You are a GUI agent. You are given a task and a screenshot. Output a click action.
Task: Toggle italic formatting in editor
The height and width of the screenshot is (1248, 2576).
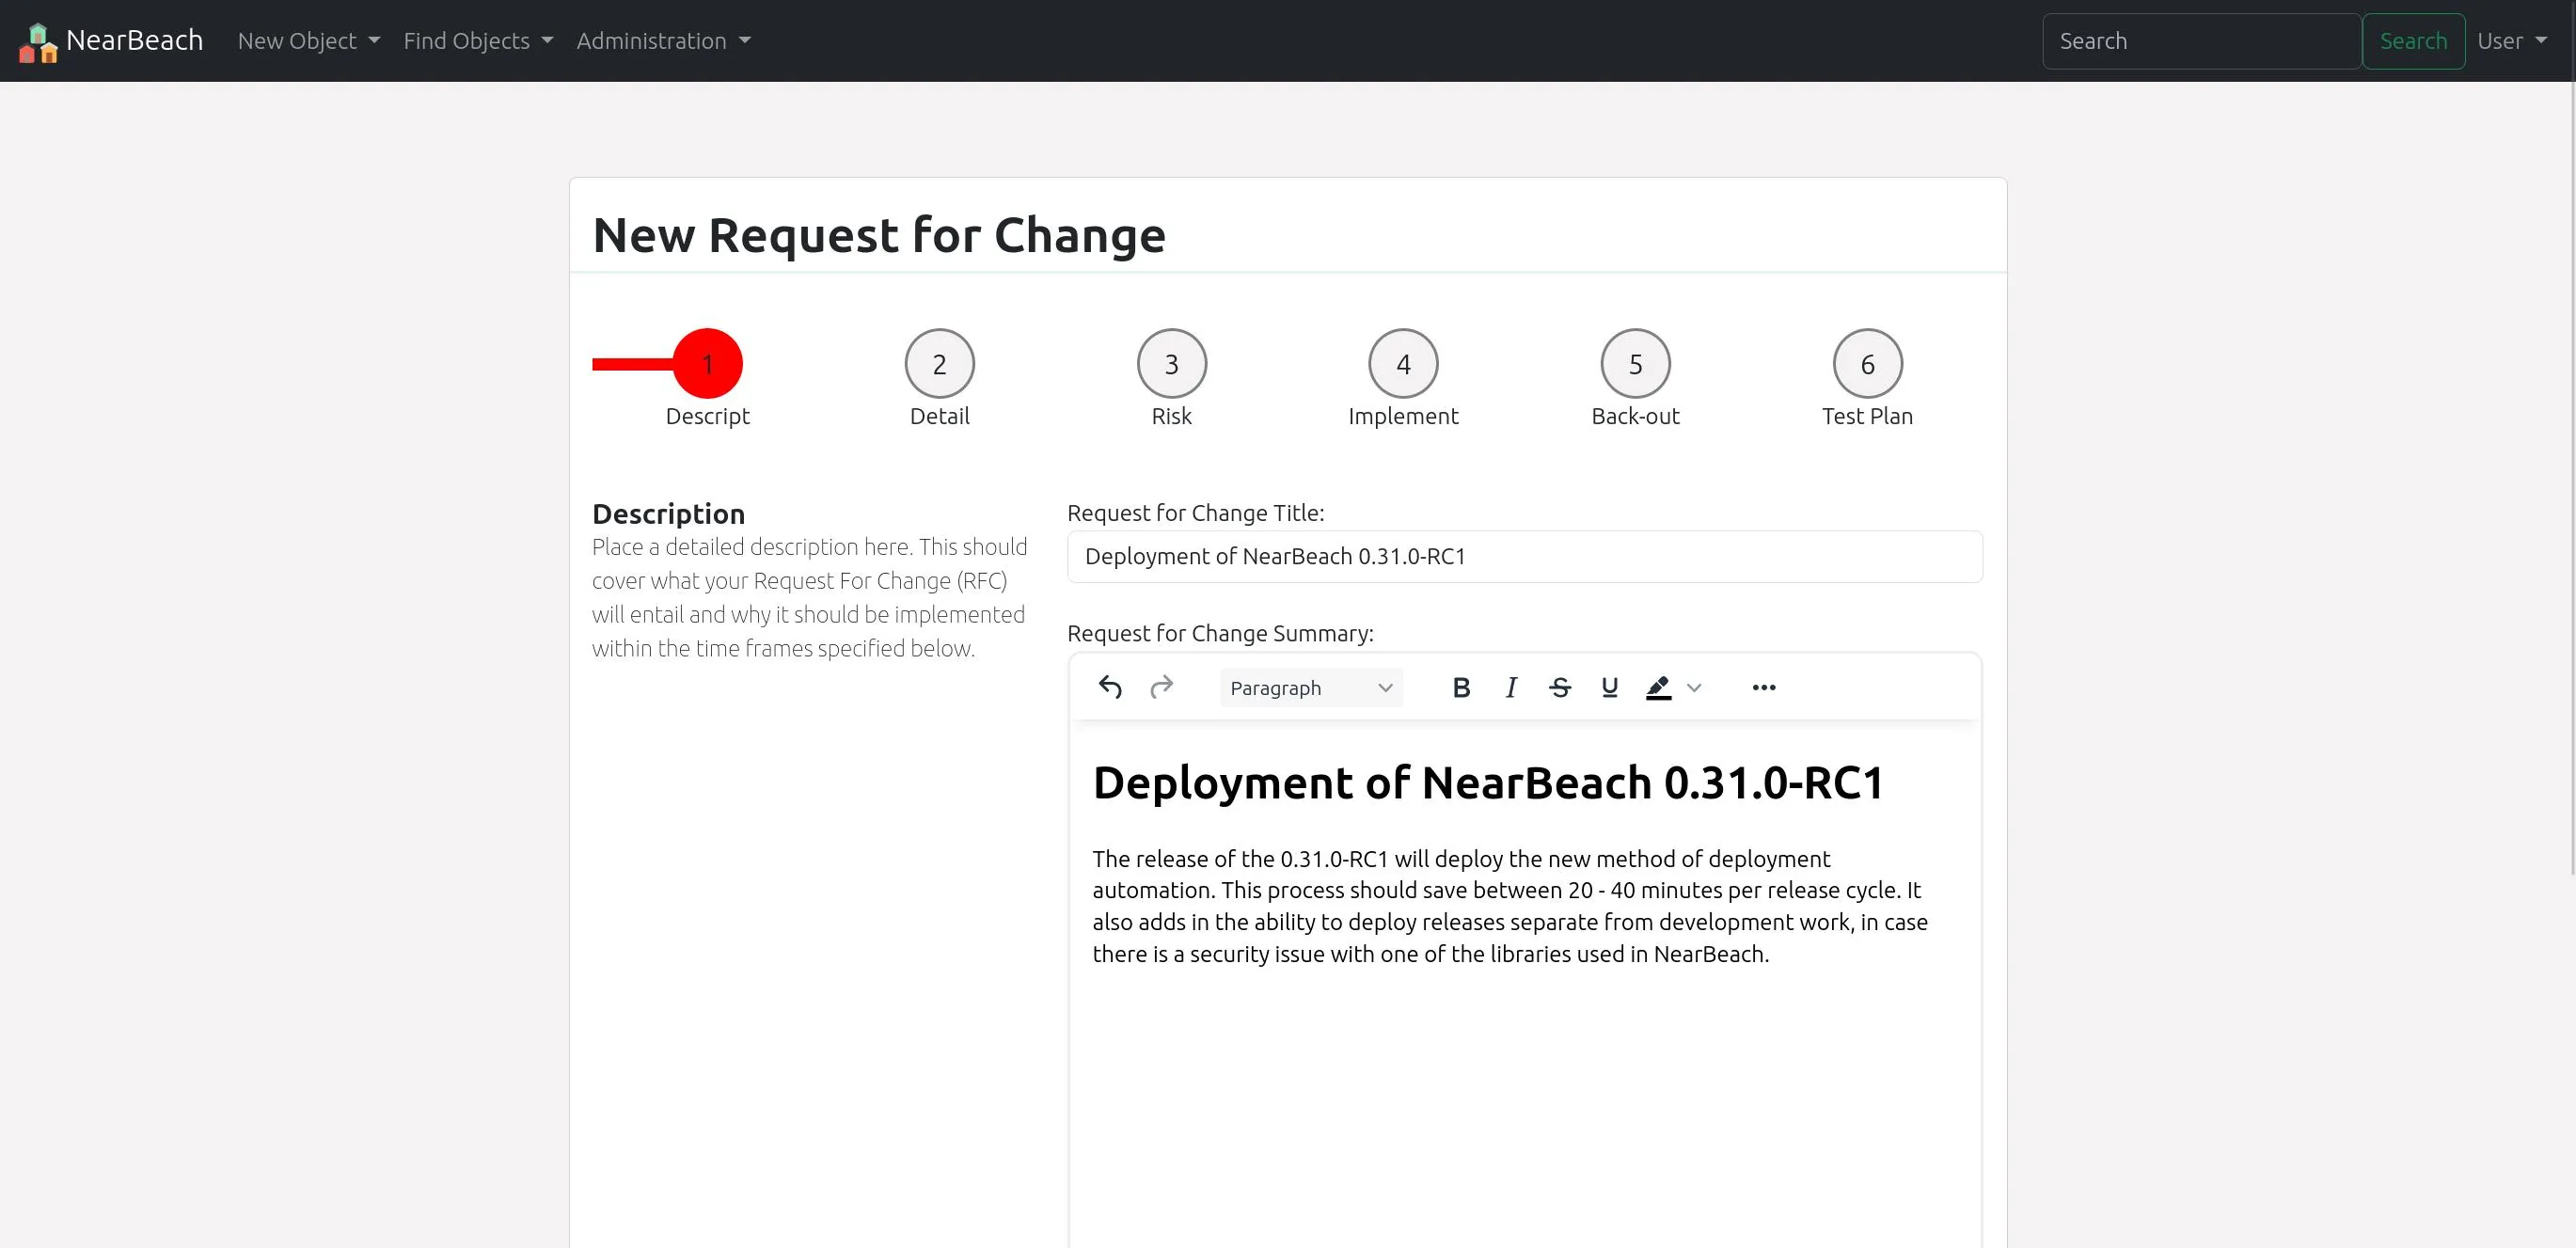click(1511, 687)
